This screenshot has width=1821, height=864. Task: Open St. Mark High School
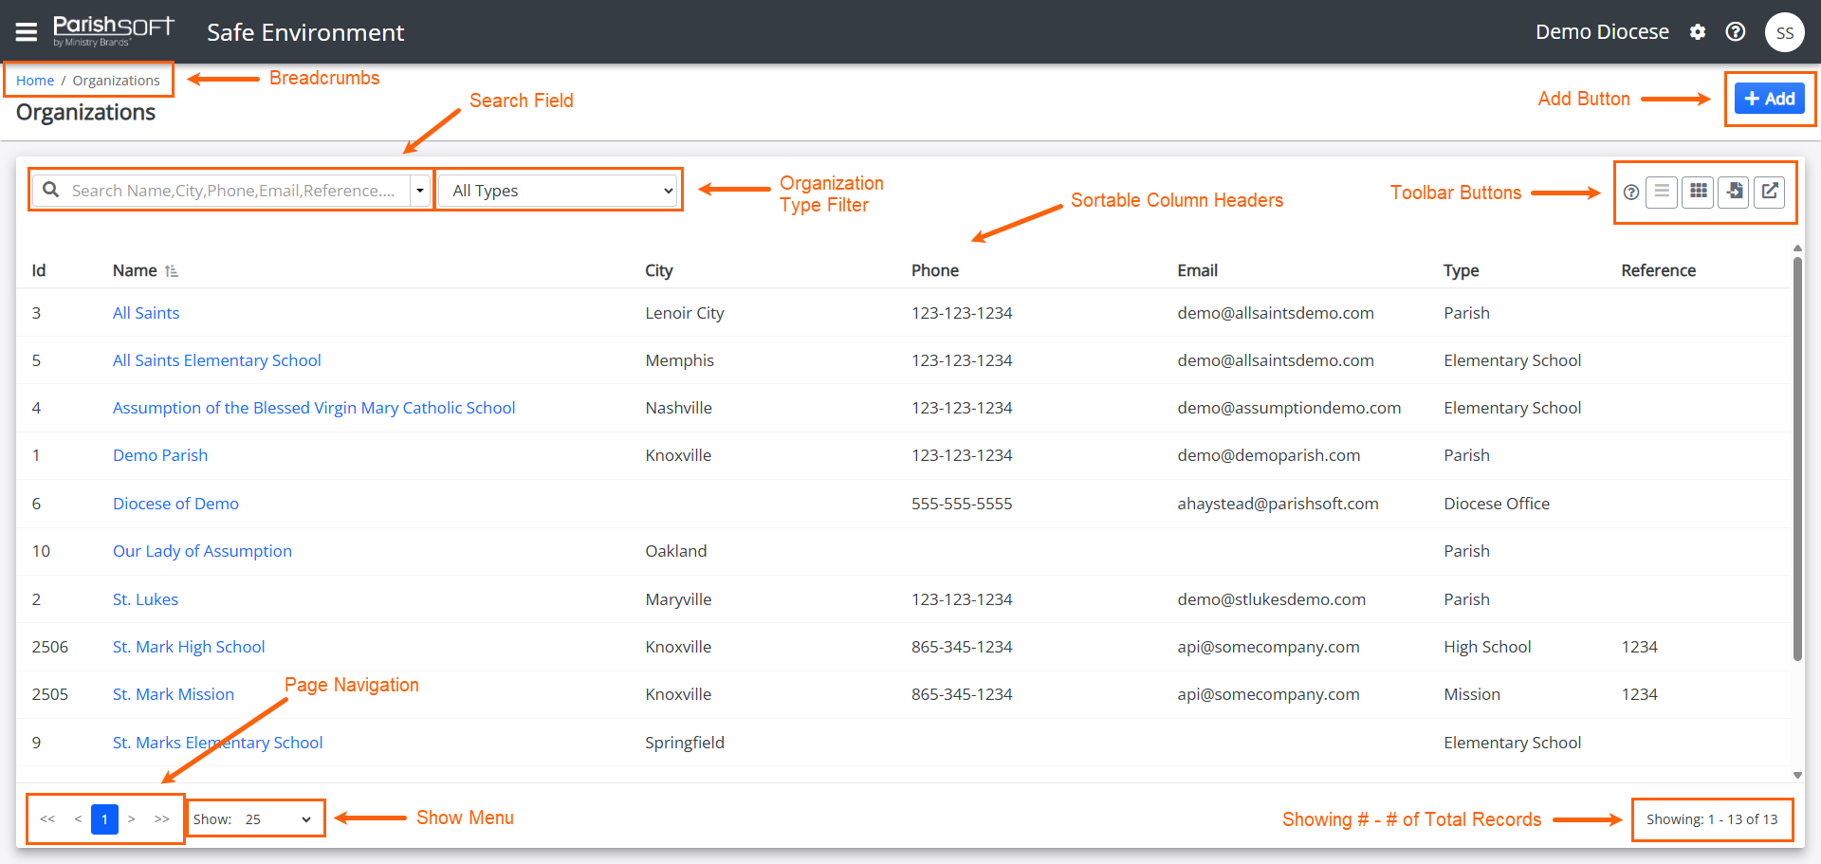(x=189, y=647)
